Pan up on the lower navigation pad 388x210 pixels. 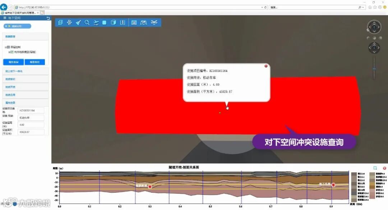pos(374,44)
